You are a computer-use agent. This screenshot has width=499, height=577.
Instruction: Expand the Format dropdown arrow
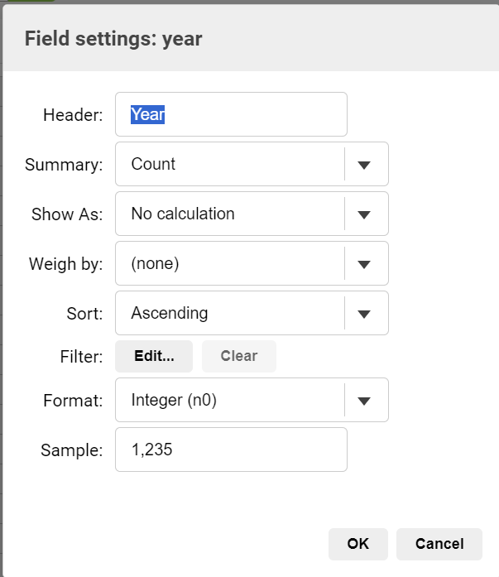[364, 400]
